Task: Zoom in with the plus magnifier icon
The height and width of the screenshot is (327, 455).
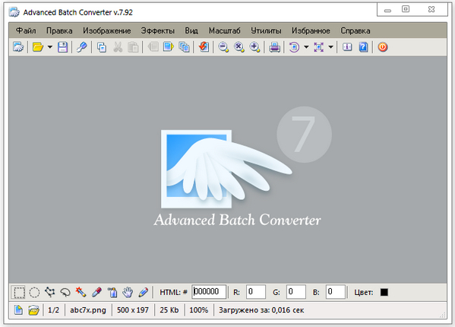Action: tap(254, 46)
